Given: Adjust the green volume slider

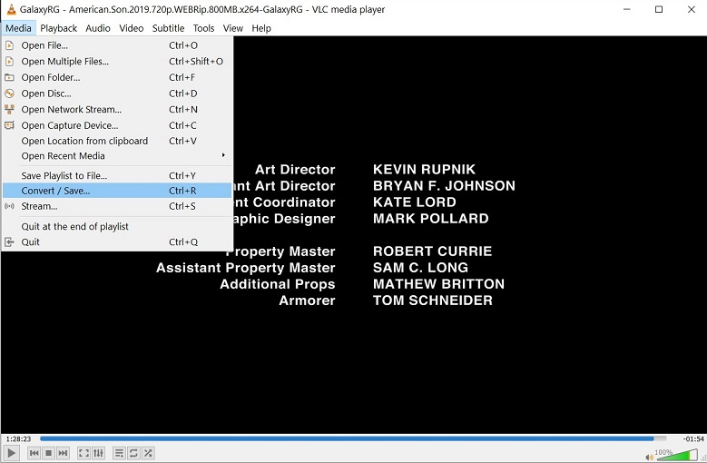Looking at the screenshot, I should [x=676, y=455].
